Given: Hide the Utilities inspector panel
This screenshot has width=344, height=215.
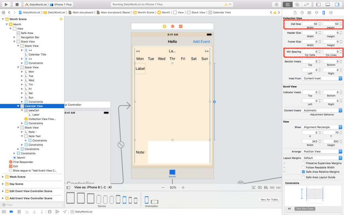Looking at the screenshot, I should pyautogui.click(x=337, y=4).
